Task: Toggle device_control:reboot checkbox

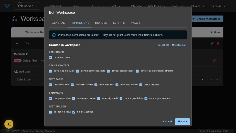Action: point(108,71)
